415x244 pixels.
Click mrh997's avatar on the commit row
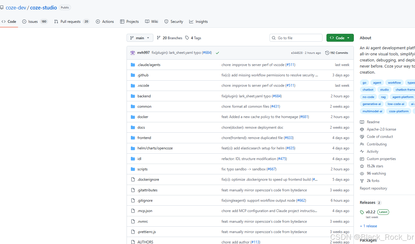tap(133, 53)
